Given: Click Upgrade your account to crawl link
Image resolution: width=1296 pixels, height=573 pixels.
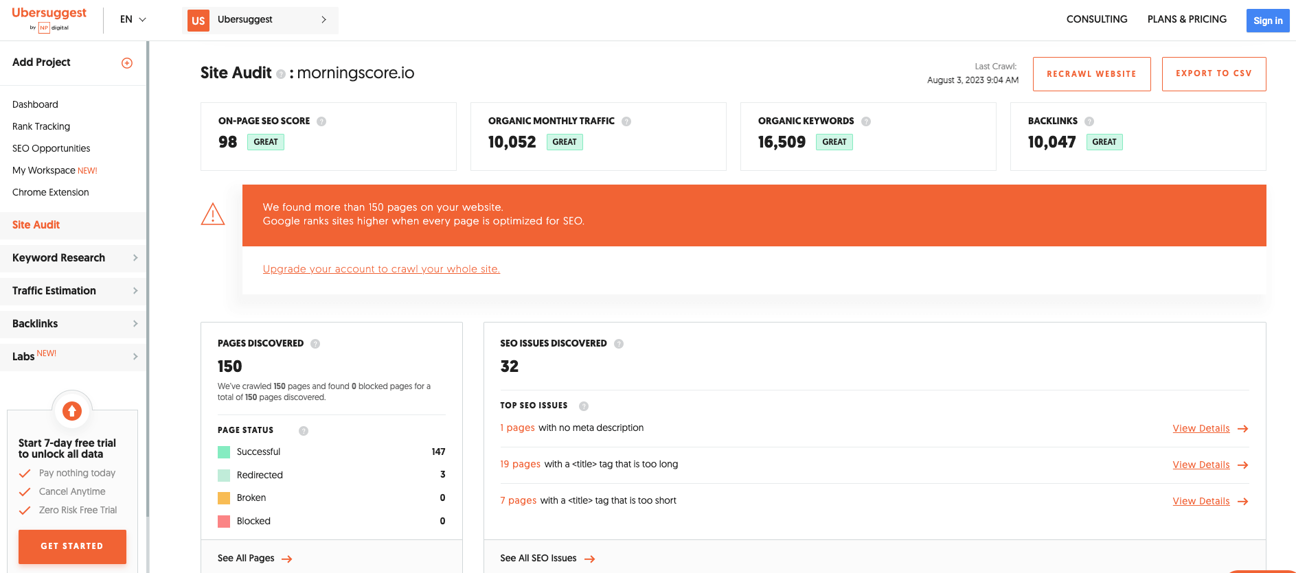Looking at the screenshot, I should pos(381,269).
